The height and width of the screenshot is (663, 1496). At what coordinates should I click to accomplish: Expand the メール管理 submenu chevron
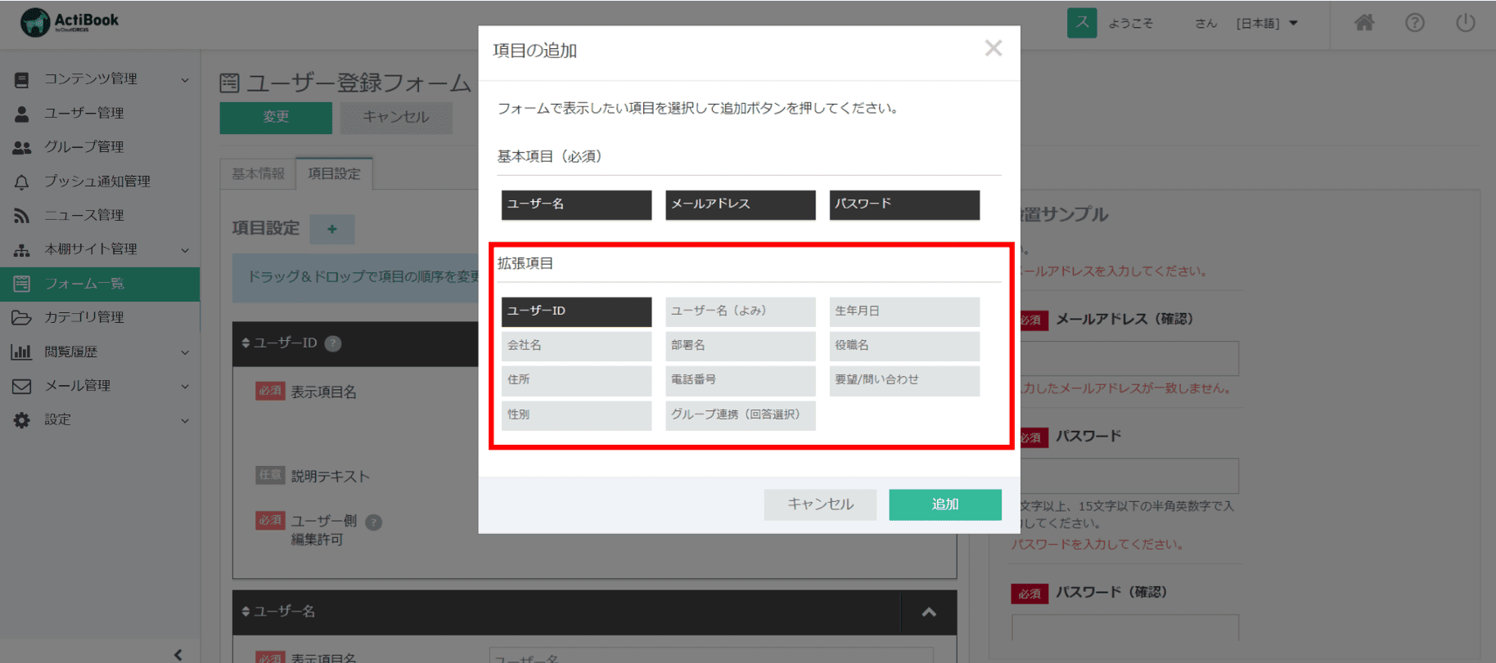tap(185, 387)
